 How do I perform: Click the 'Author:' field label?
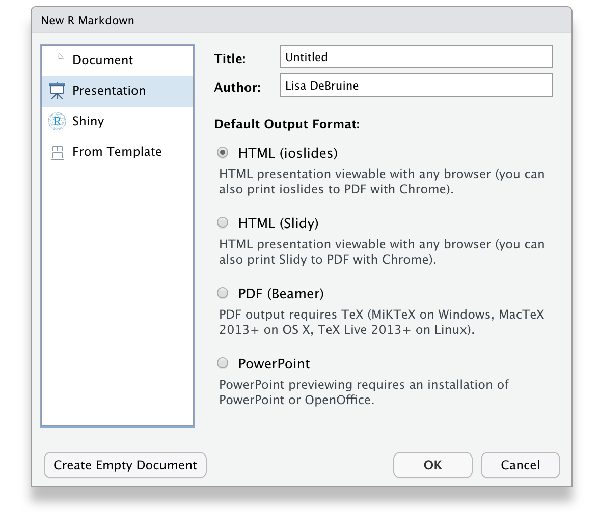point(237,88)
